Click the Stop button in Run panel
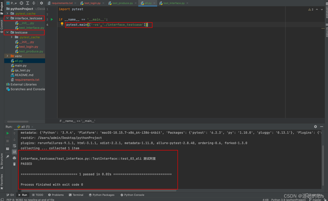Image resolution: width=328 pixels, height=201 pixels. coord(8,141)
